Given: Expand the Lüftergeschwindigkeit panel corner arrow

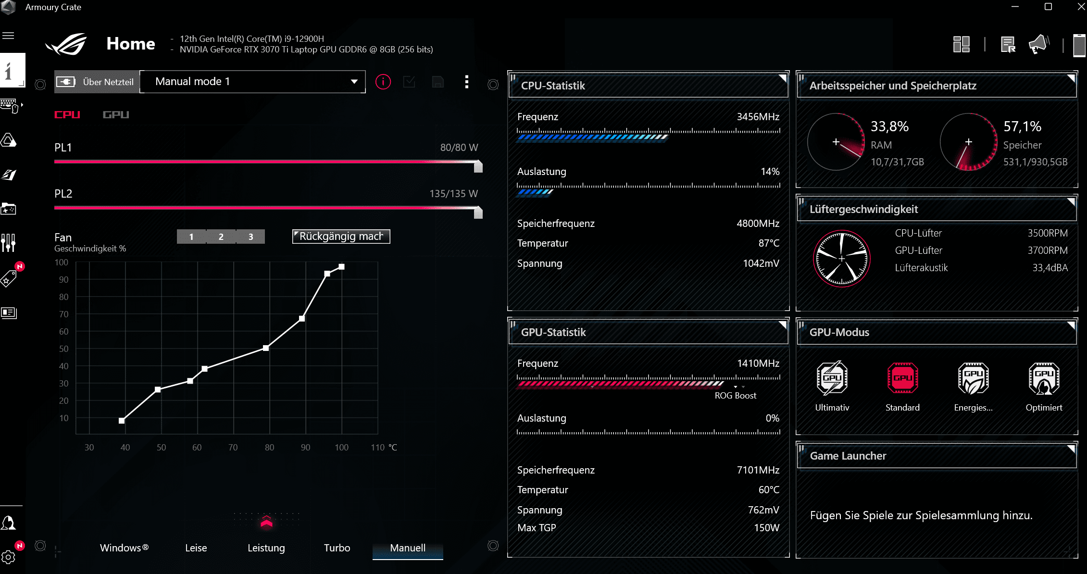Looking at the screenshot, I should coord(1071,201).
